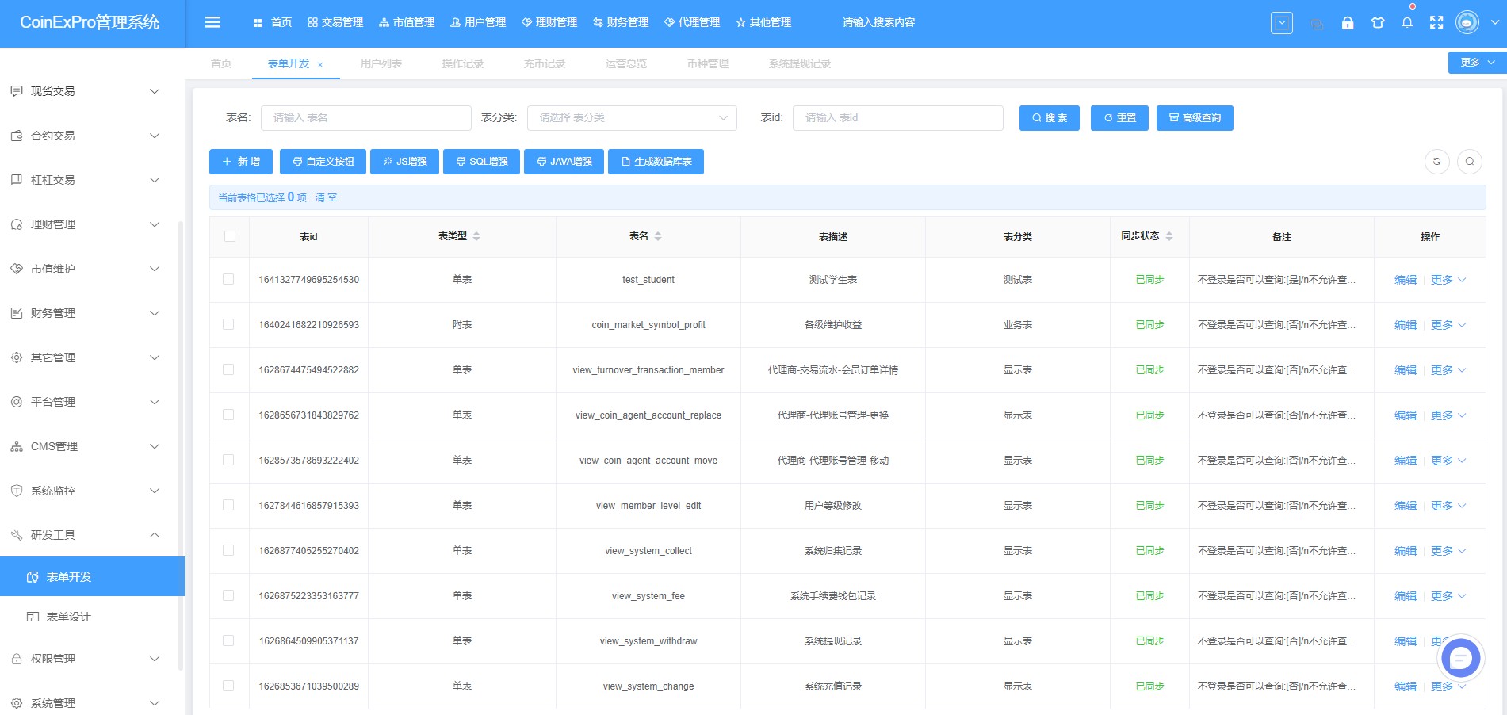Click the chat bubbles icon in header
Screen dimensions: 1507x715
coord(1317,24)
